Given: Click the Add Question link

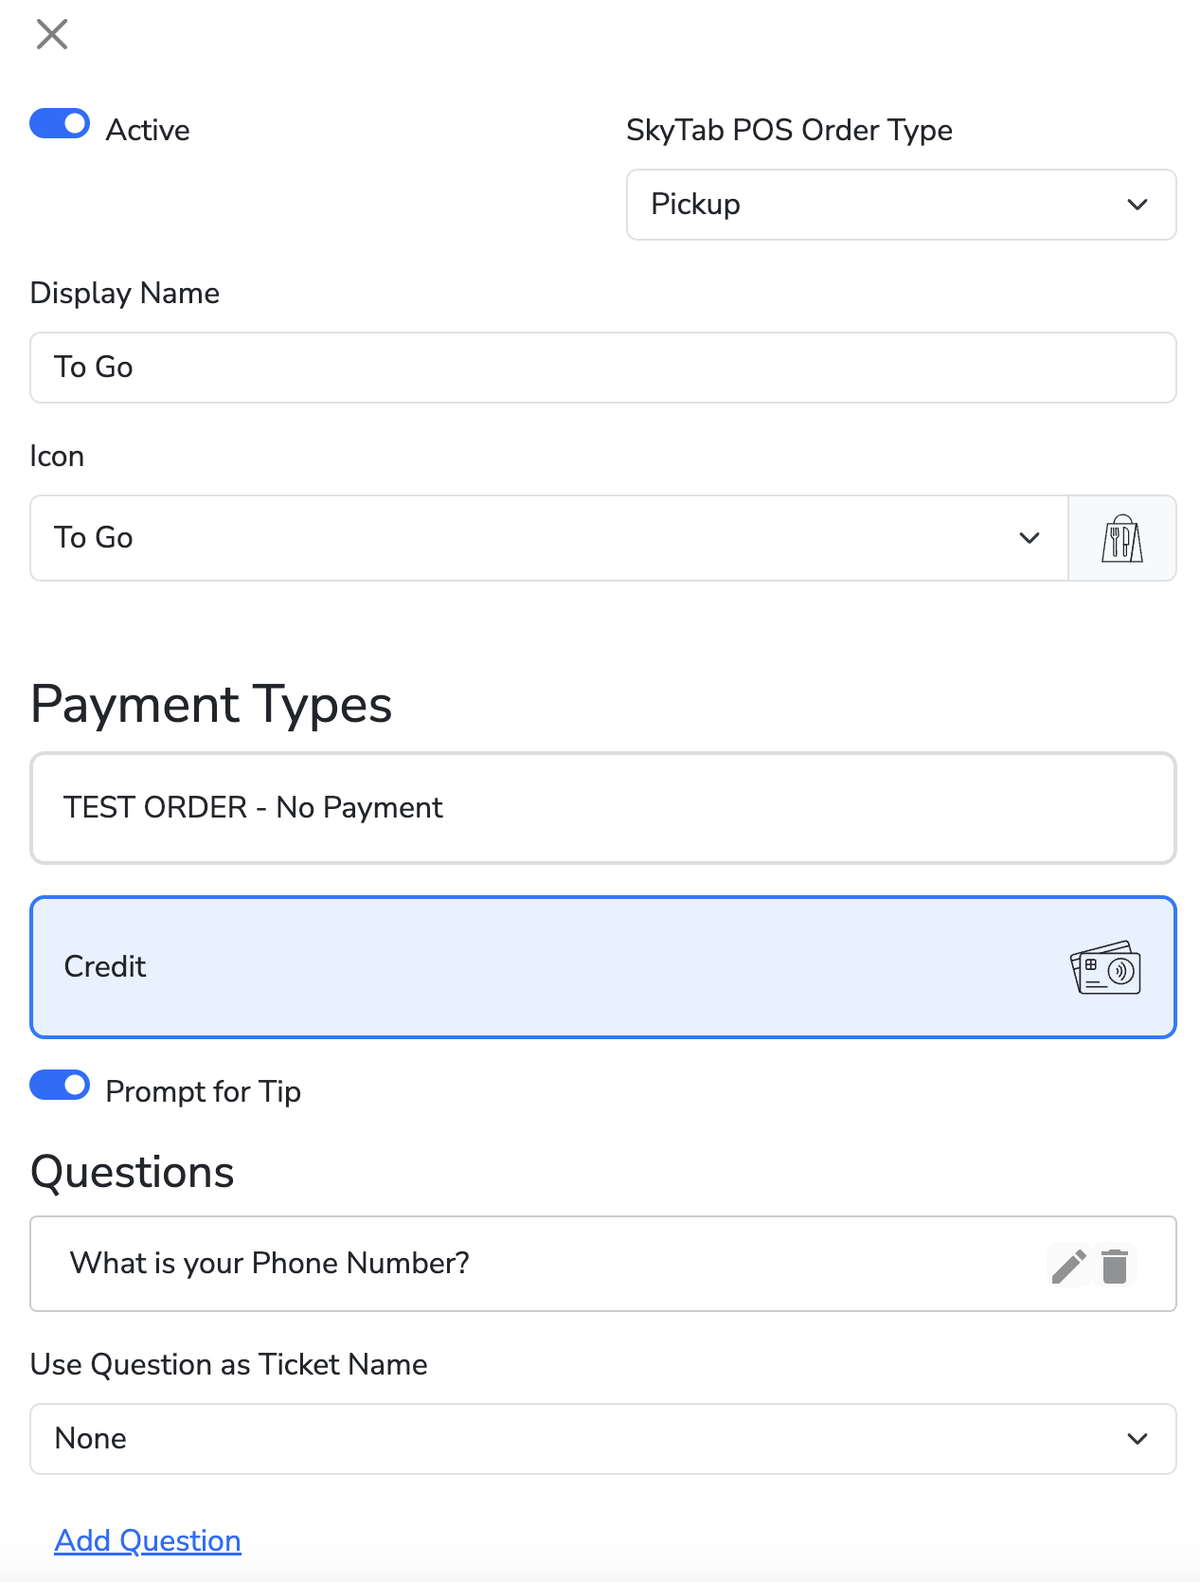Looking at the screenshot, I should (x=148, y=1541).
